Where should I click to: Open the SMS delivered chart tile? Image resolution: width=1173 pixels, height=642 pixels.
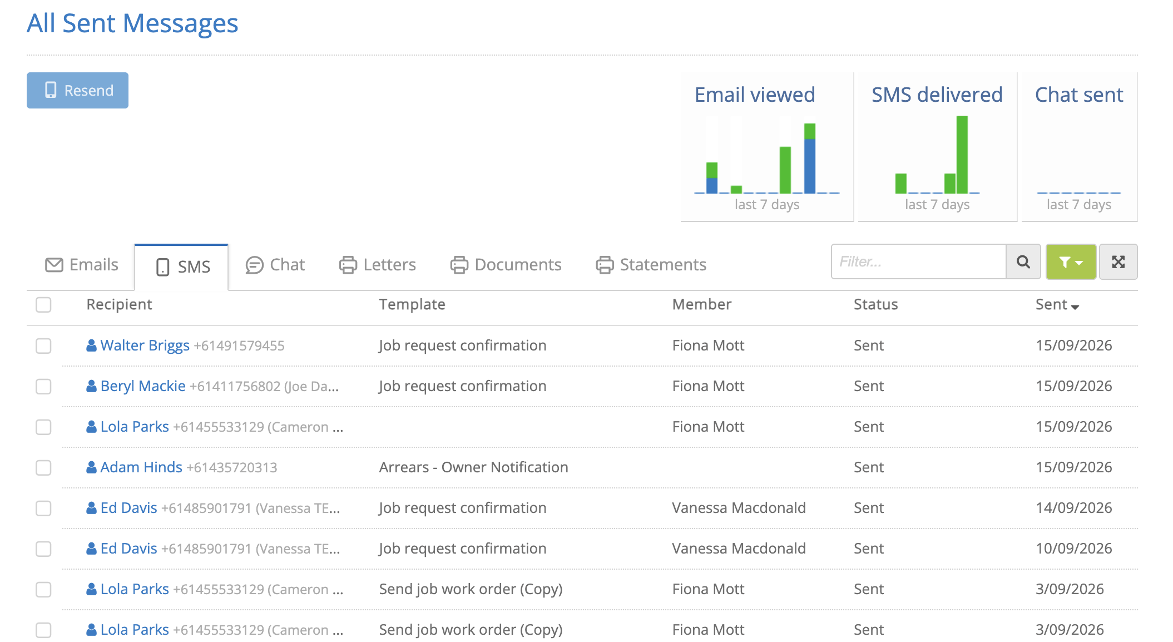(937, 147)
